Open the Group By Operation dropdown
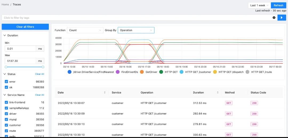288x138 pixels. pyautogui.click(x=136, y=30)
